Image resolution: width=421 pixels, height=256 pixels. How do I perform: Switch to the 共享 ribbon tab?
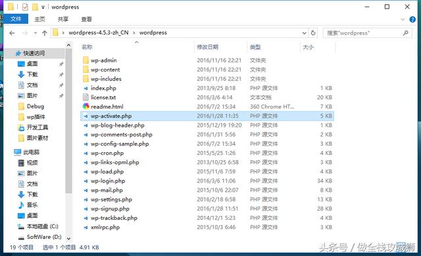pyautogui.click(x=63, y=19)
